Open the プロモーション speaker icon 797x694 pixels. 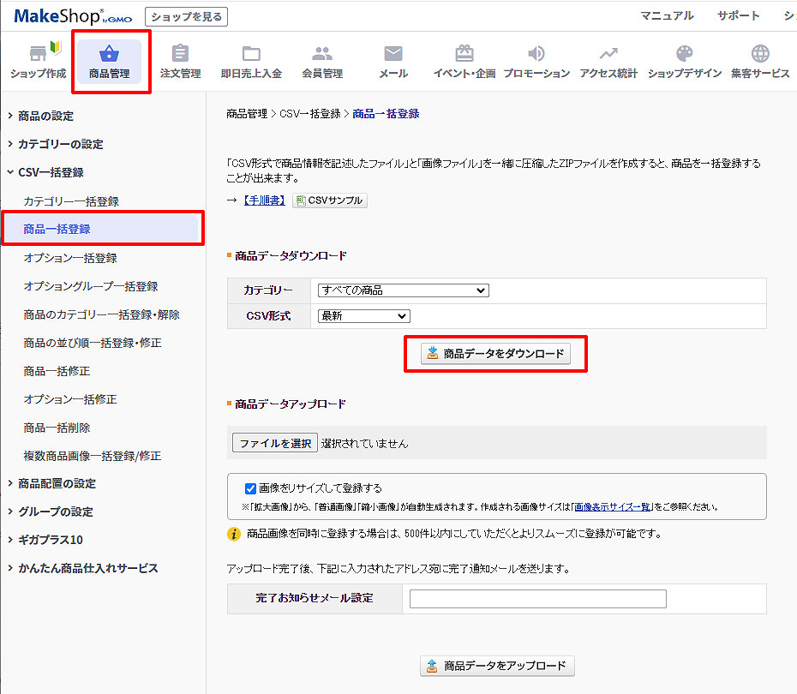[536, 54]
